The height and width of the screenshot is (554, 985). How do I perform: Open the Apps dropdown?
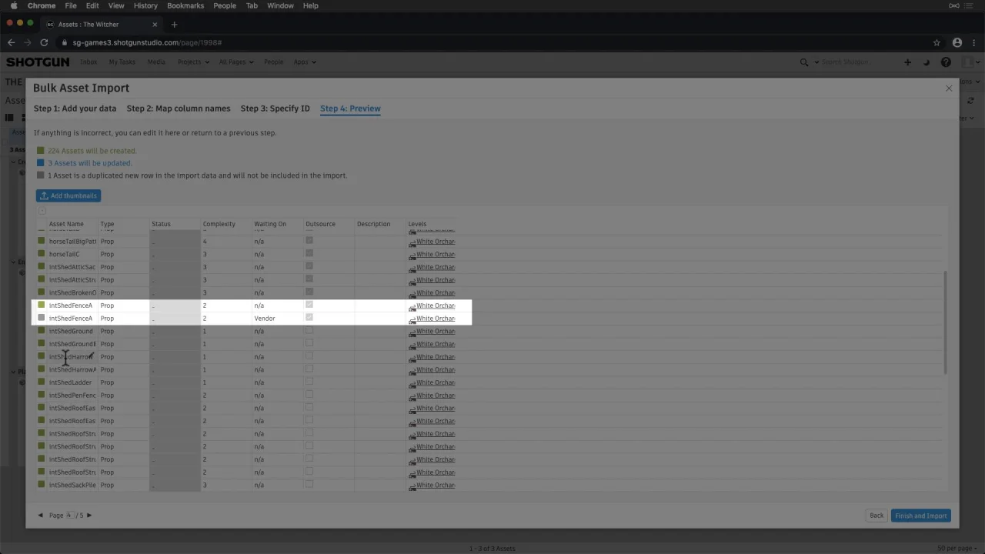[305, 62]
